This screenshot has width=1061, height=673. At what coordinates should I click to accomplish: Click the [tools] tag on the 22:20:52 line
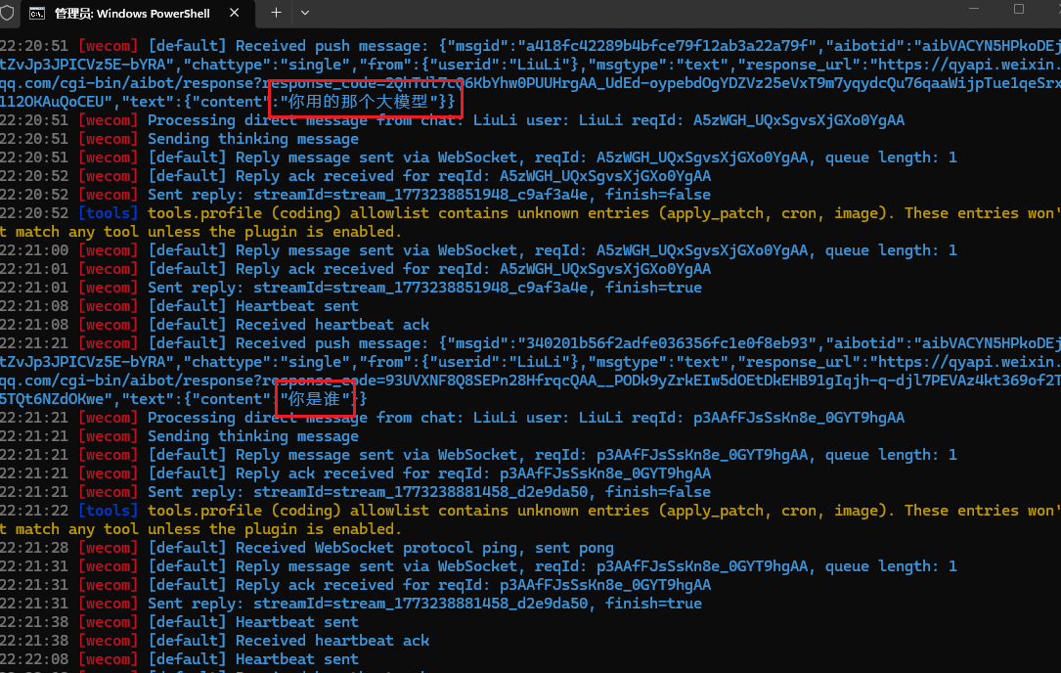[109, 213]
